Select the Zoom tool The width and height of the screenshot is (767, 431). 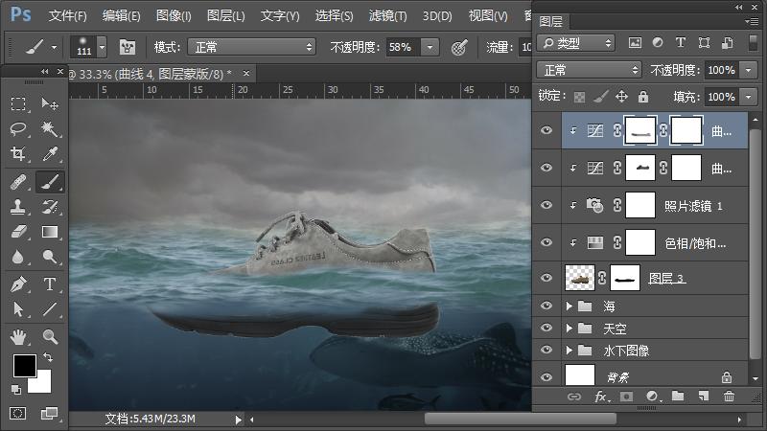(50, 337)
